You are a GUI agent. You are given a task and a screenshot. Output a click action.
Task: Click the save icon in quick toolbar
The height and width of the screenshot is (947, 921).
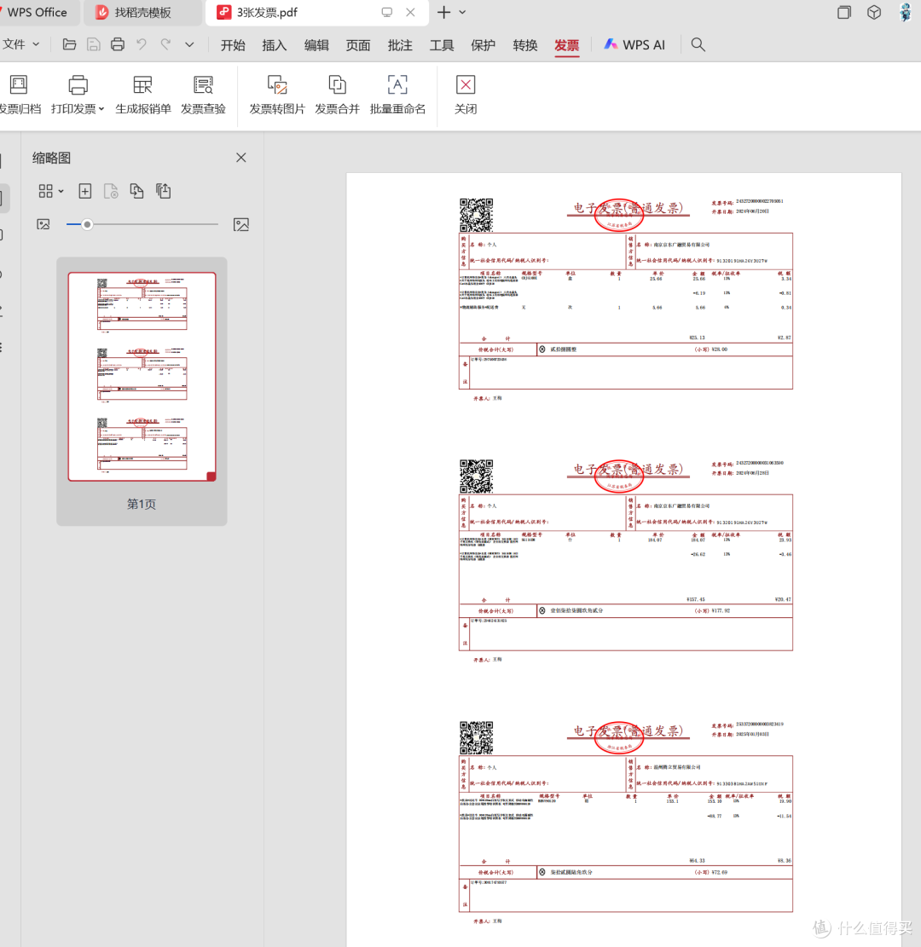94,44
